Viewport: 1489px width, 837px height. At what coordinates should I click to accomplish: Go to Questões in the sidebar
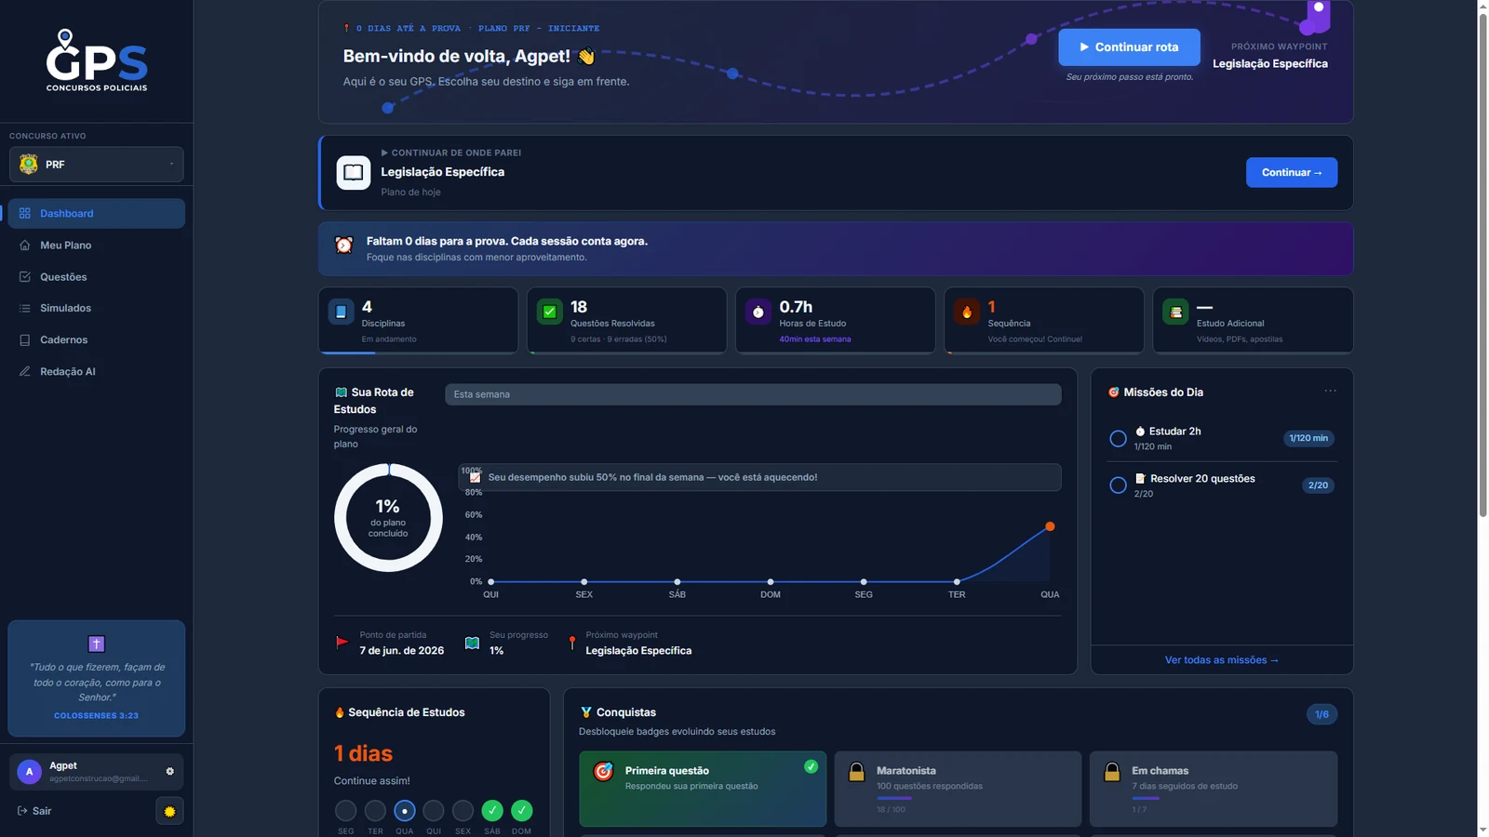pos(97,277)
